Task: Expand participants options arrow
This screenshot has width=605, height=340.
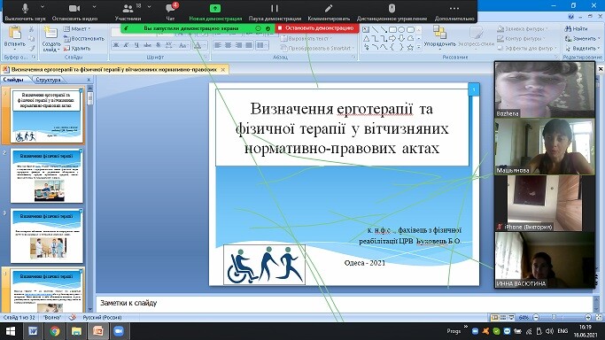Action: pyautogui.click(x=150, y=7)
